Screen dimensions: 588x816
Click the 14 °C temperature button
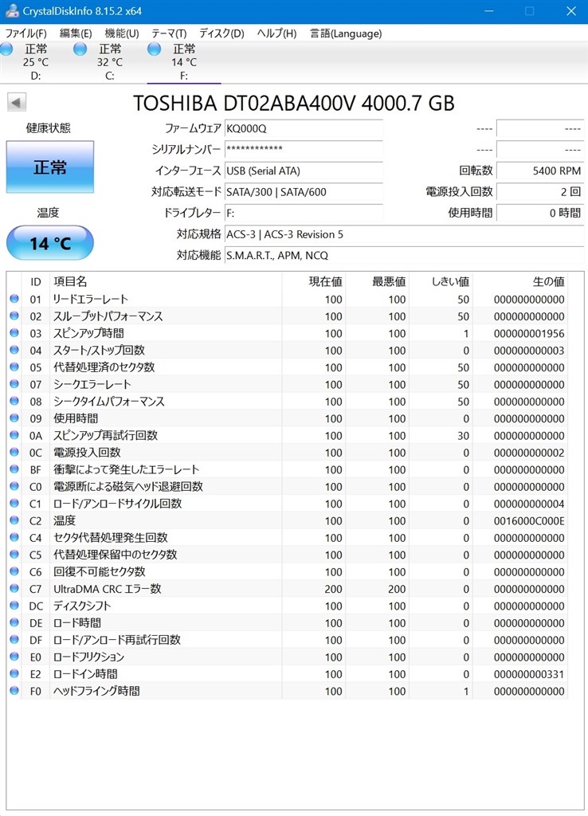[x=50, y=243]
